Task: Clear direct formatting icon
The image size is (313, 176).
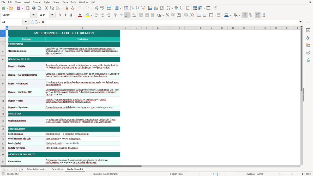Action: pos(73,8)
